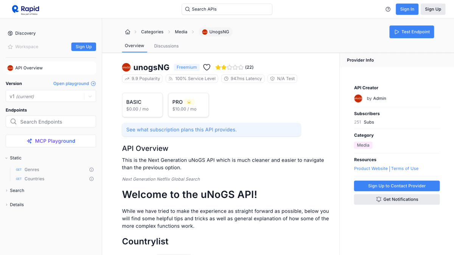Image resolution: width=454 pixels, height=255 pixels.
Task: Click the Get Notifications button
Action: click(x=397, y=199)
